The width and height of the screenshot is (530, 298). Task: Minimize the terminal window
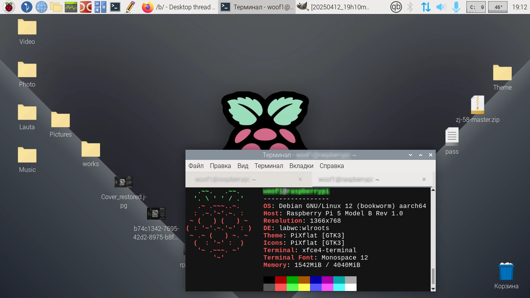(410, 155)
